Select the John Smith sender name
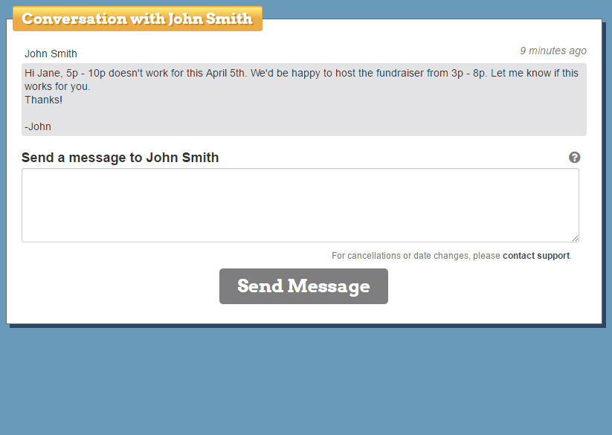The height and width of the screenshot is (435, 612). pos(51,54)
